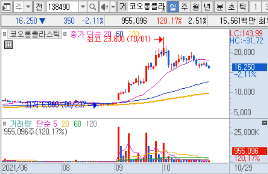Click the 10/29 date in bottom corner
The height and width of the screenshot is (174, 268).
coord(243,168)
